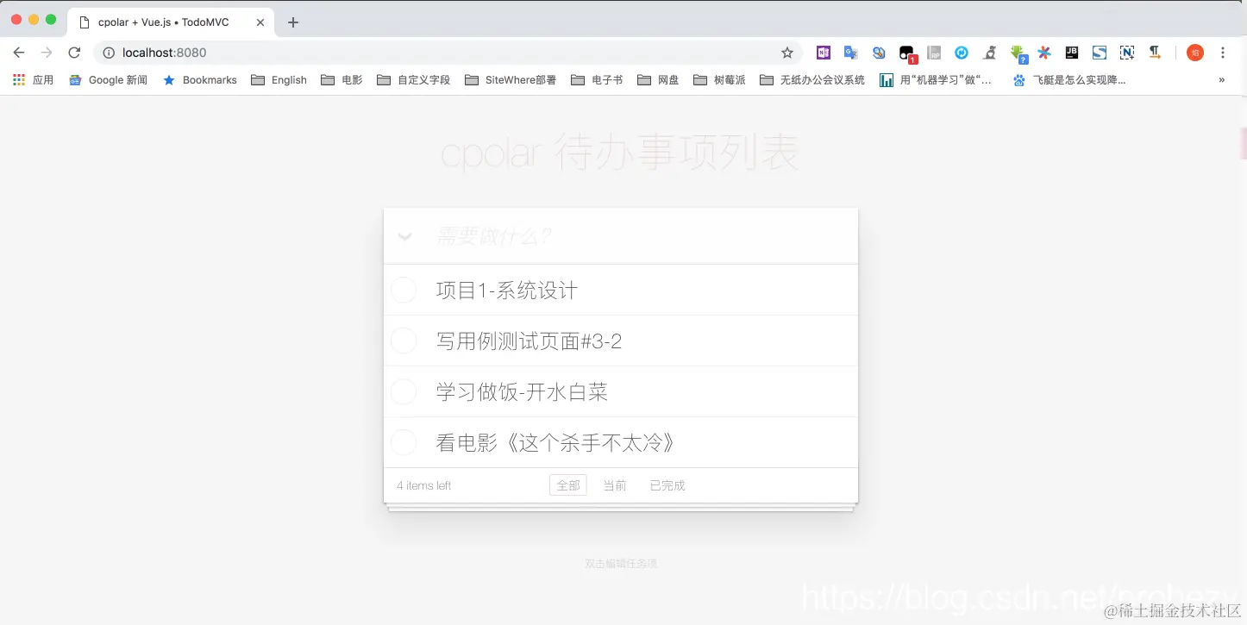1247x625 pixels.
Task: Show only 已完成 todos
Action: pyautogui.click(x=667, y=485)
